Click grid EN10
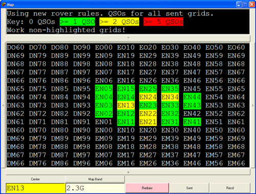 [126, 130]
